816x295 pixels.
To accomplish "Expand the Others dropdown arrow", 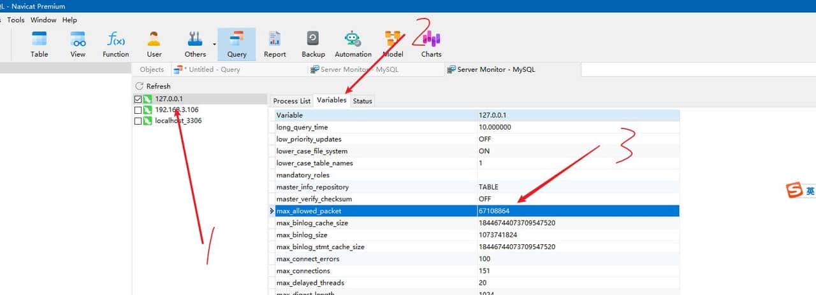I will pyautogui.click(x=214, y=45).
